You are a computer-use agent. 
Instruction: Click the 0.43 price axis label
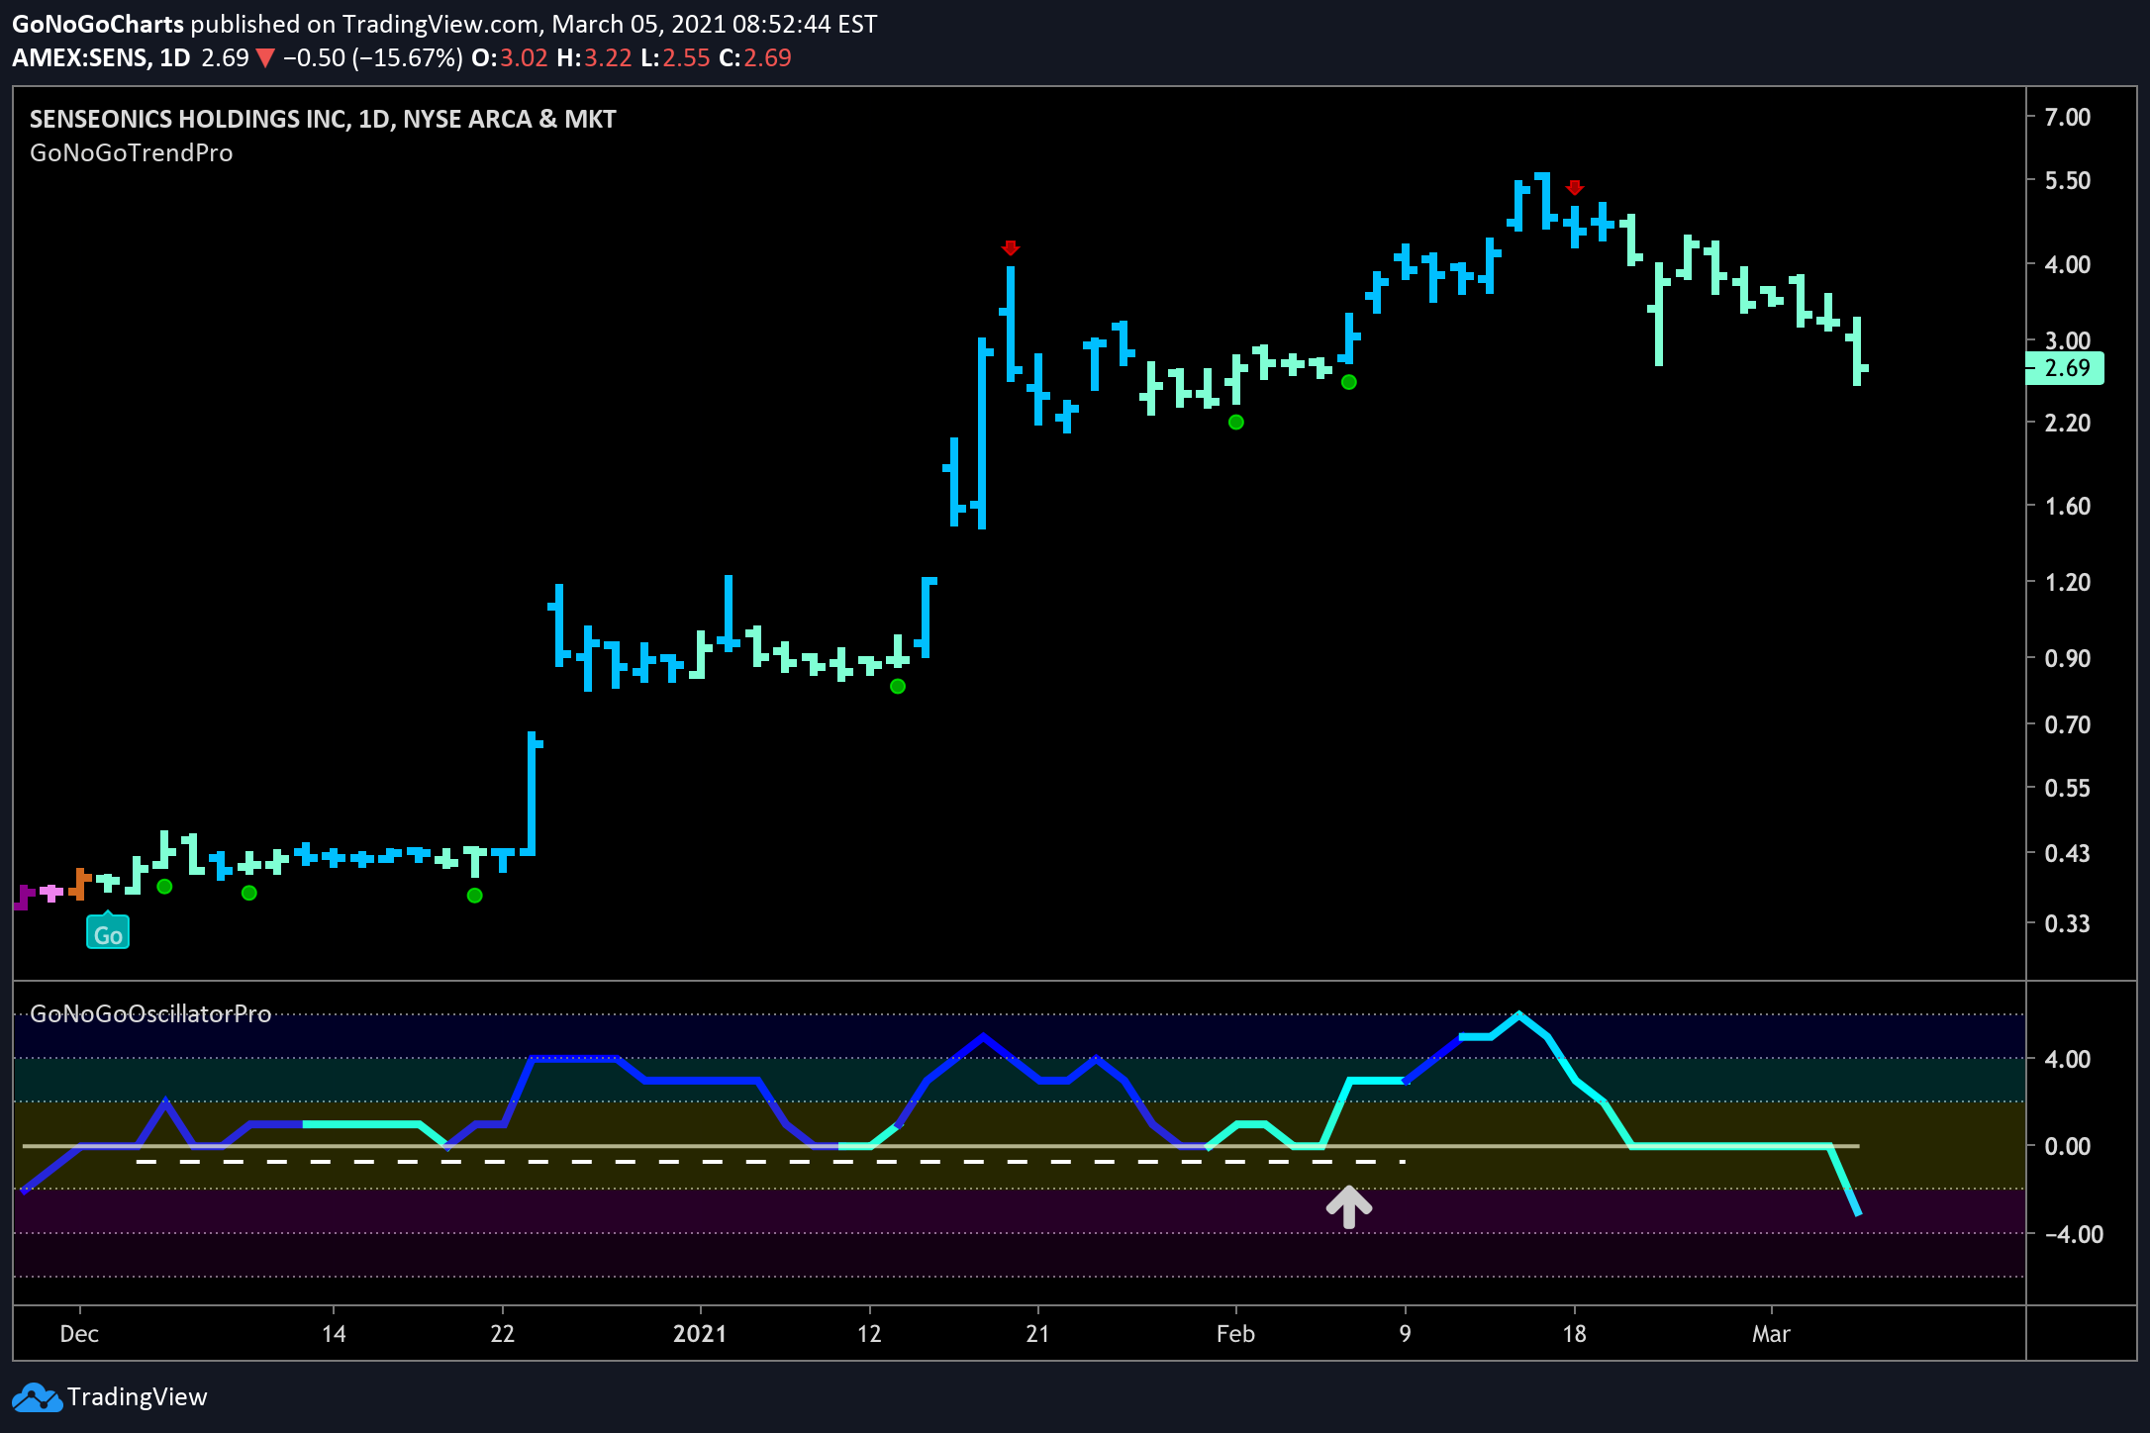point(2068,852)
